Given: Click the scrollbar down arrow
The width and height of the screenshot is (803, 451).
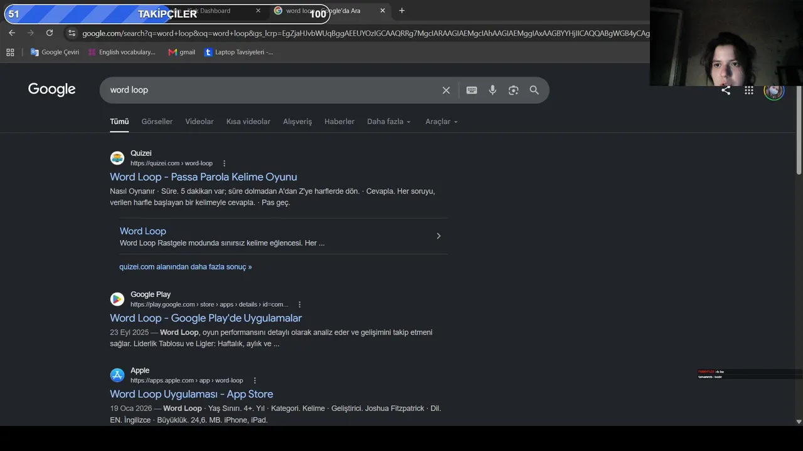Looking at the screenshot, I should coord(799,422).
